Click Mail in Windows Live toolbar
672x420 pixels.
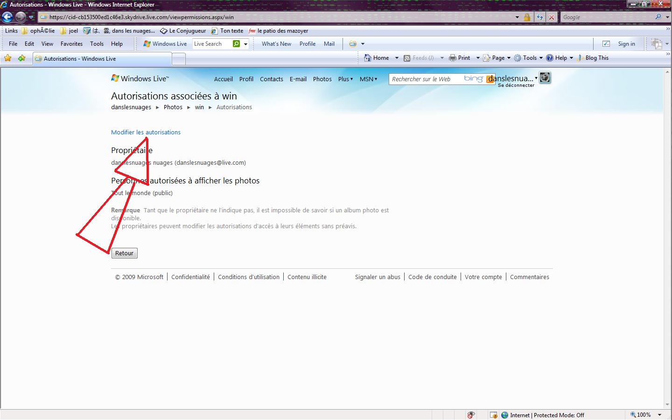tap(329, 44)
